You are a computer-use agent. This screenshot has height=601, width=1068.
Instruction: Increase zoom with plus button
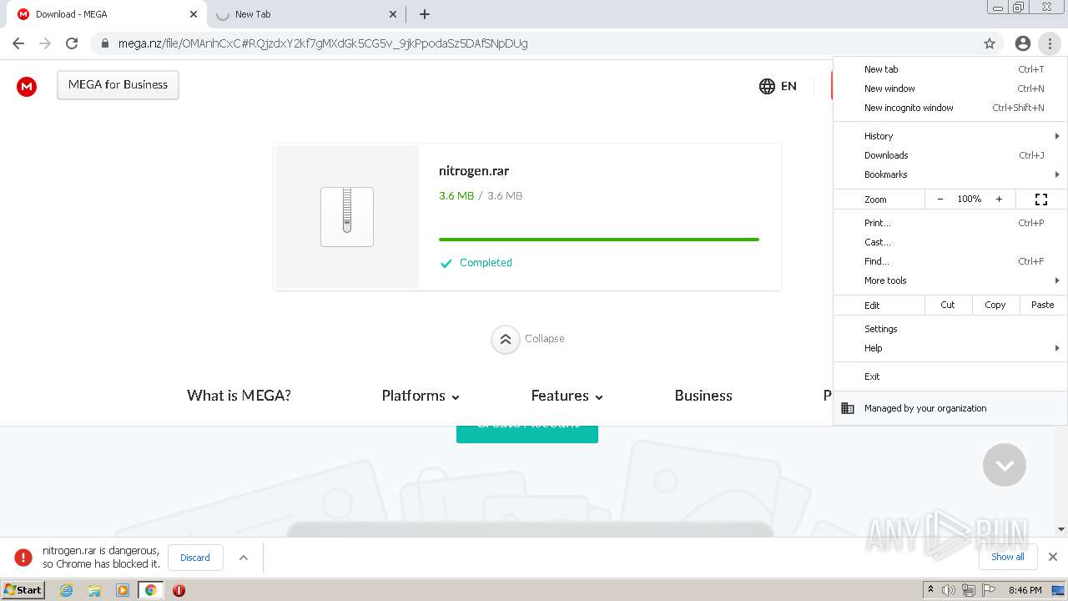coord(999,199)
